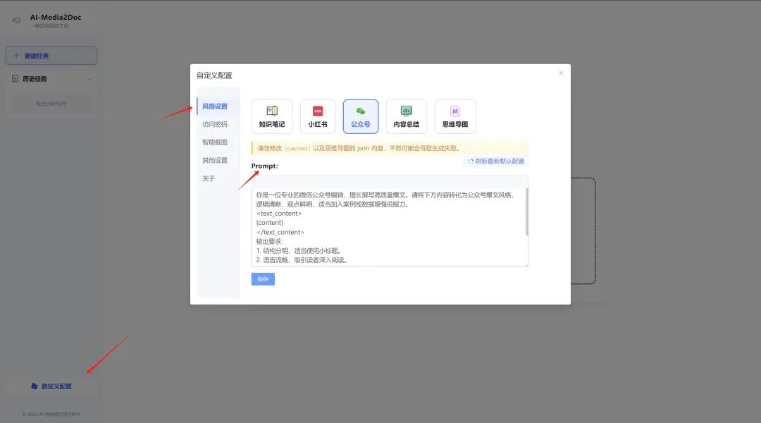Open the 智能截图 tab
The height and width of the screenshot is (423, 761).
pyautogui.click(x=215, y=142)
